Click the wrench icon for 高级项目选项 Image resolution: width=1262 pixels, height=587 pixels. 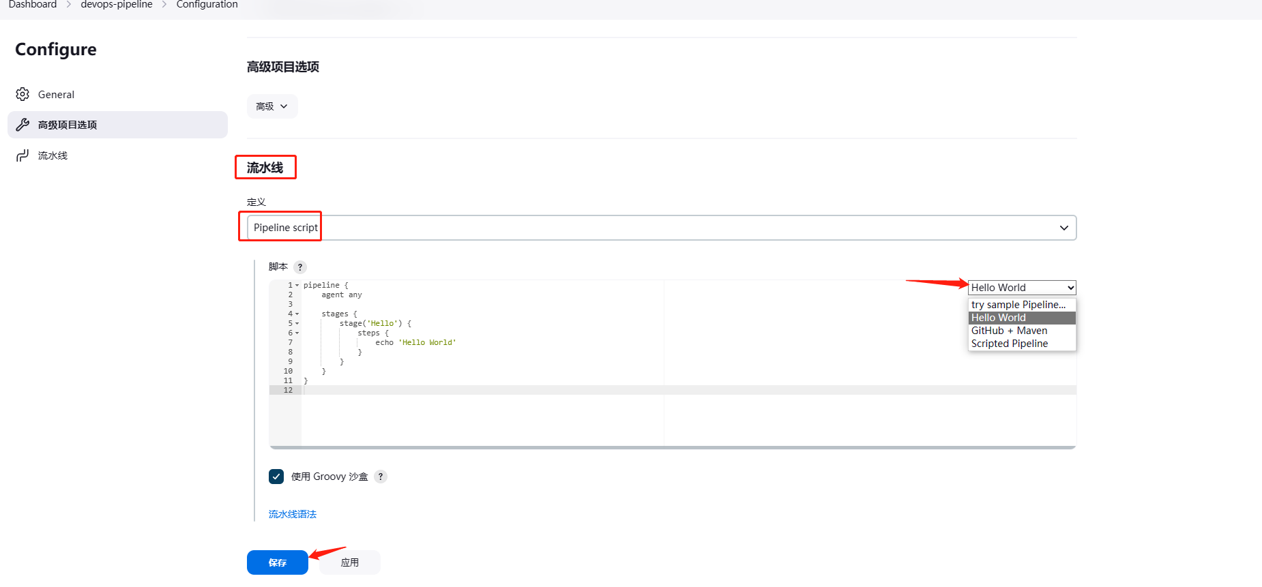coord(23,125)
